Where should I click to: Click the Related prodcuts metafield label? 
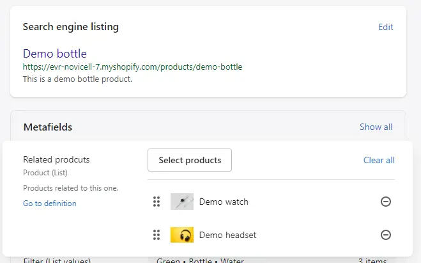tap(56, 160)
